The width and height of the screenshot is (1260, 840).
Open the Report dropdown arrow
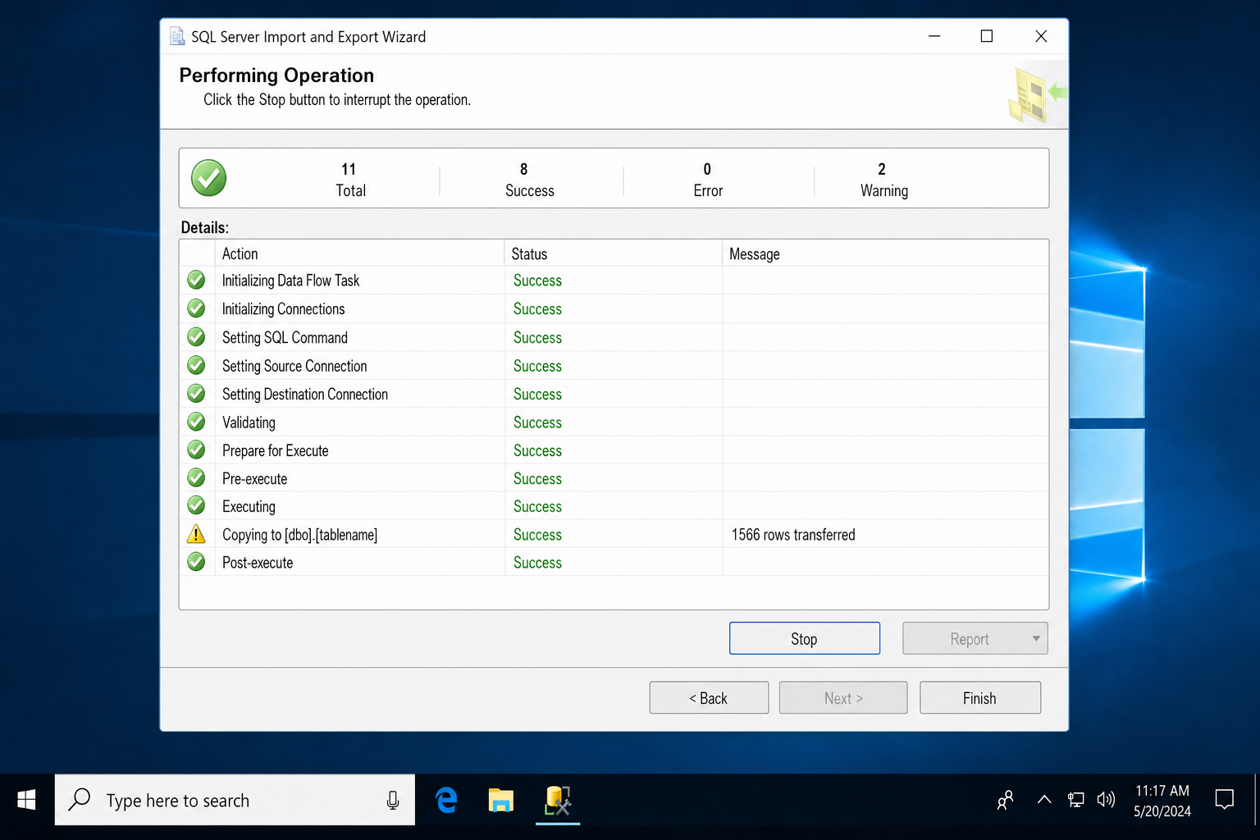click(1036, 638)
